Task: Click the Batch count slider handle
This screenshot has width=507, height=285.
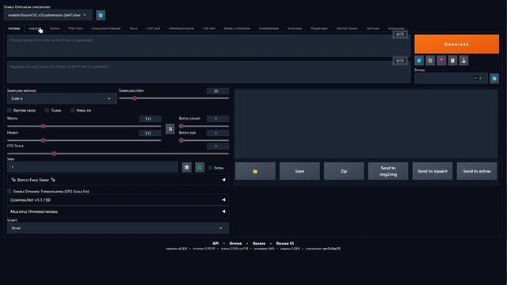Action: point(181,126)
